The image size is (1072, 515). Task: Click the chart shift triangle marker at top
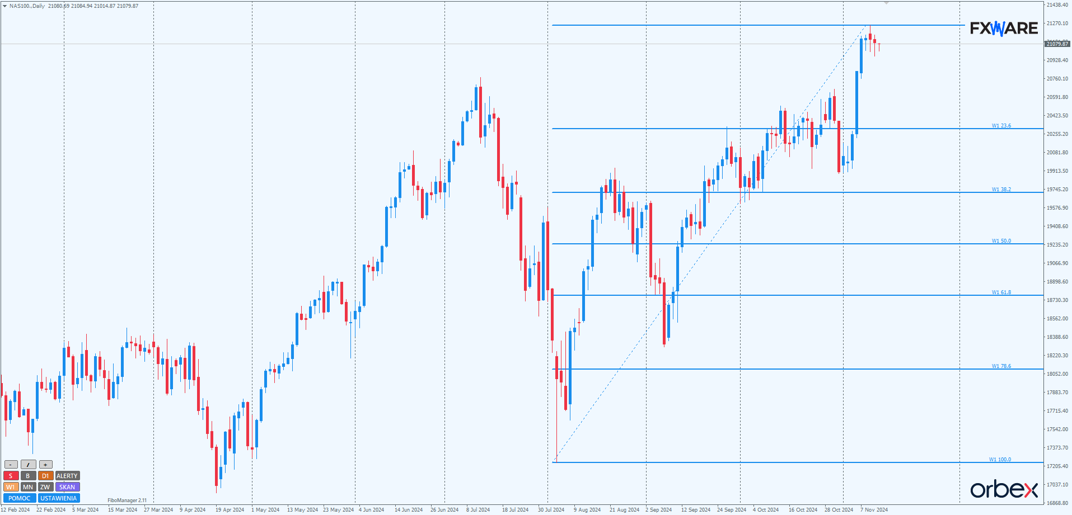(x=886, y=3)
